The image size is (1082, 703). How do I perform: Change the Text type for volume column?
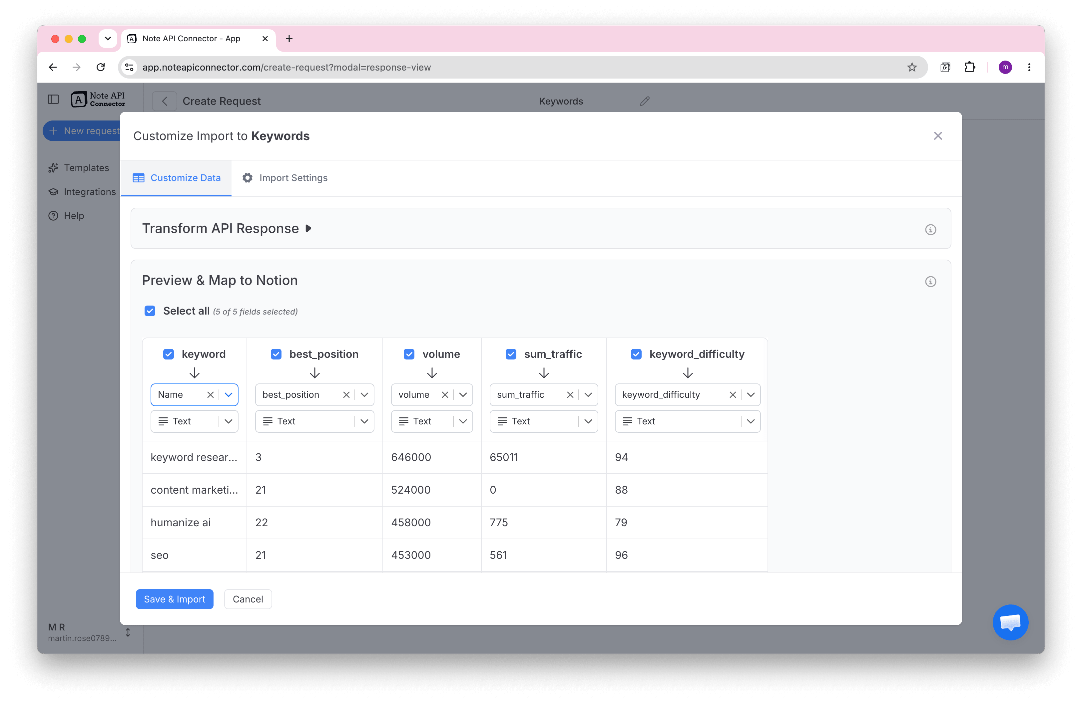click(x=431, y=421)
